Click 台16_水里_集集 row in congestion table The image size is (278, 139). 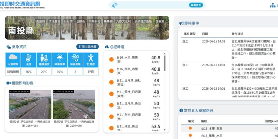click(x=229, y=128)
